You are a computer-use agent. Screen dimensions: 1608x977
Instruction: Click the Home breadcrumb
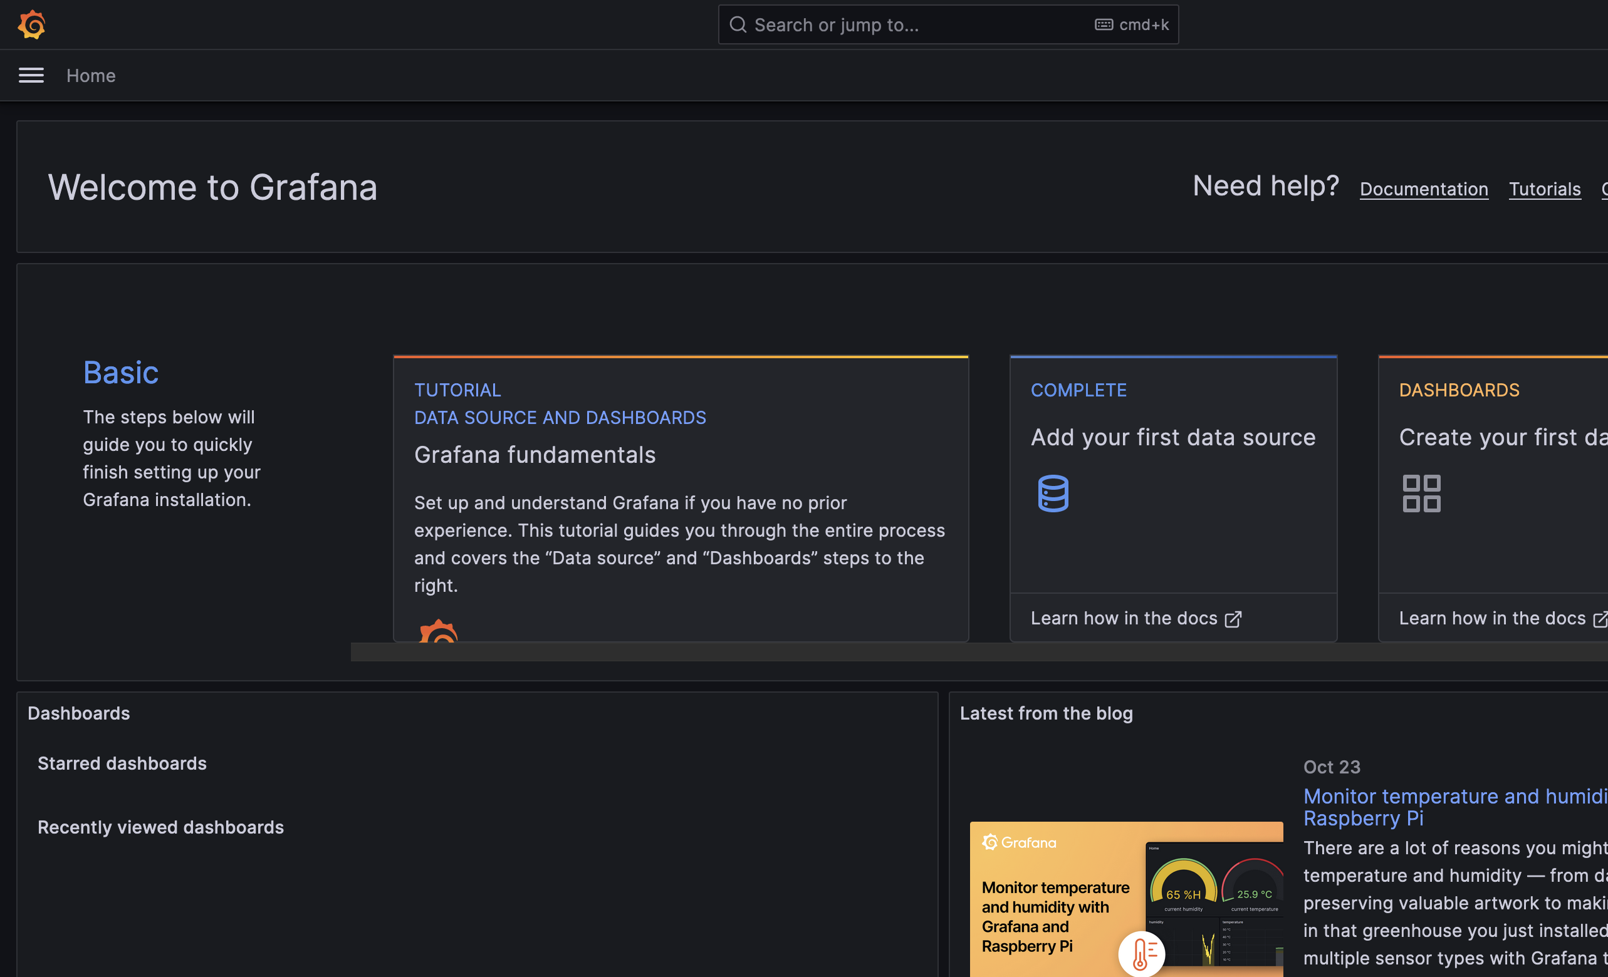(x=91, y=75)
